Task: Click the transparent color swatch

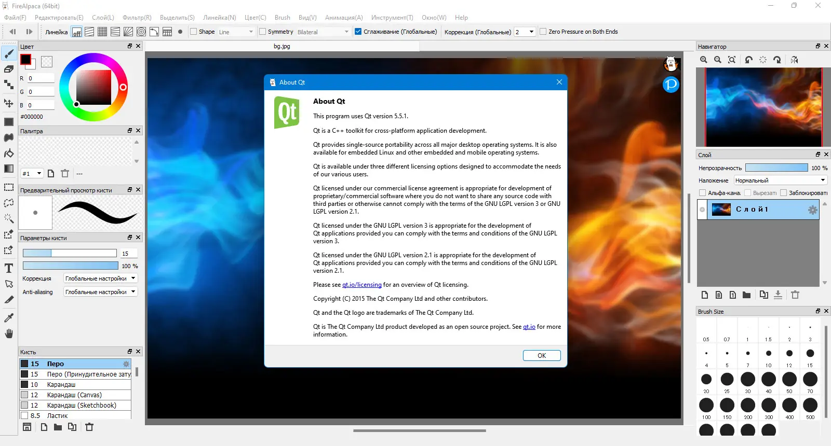Action: [47, 62]
